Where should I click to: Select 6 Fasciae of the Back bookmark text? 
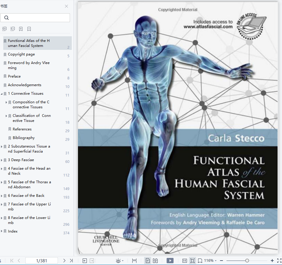tap(26, 196)
